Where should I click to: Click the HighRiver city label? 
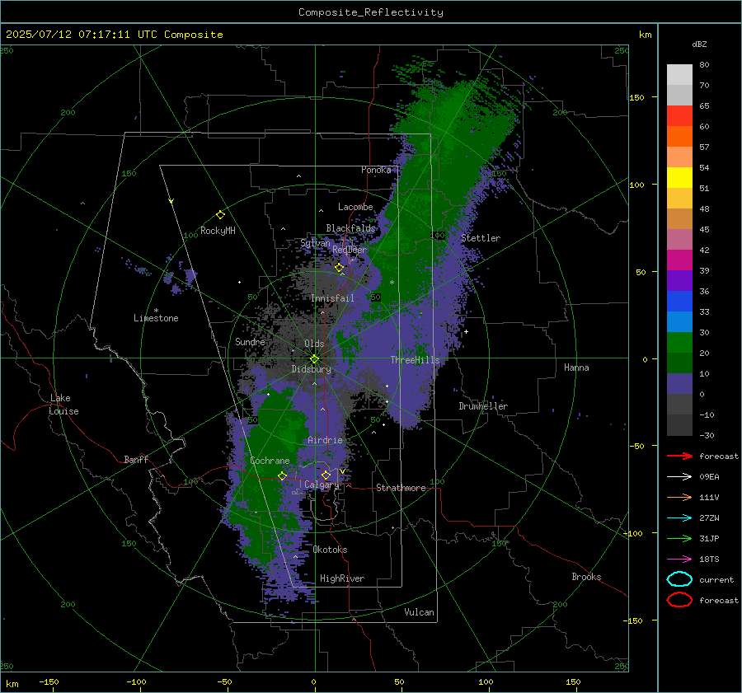(x=342, y=578)
